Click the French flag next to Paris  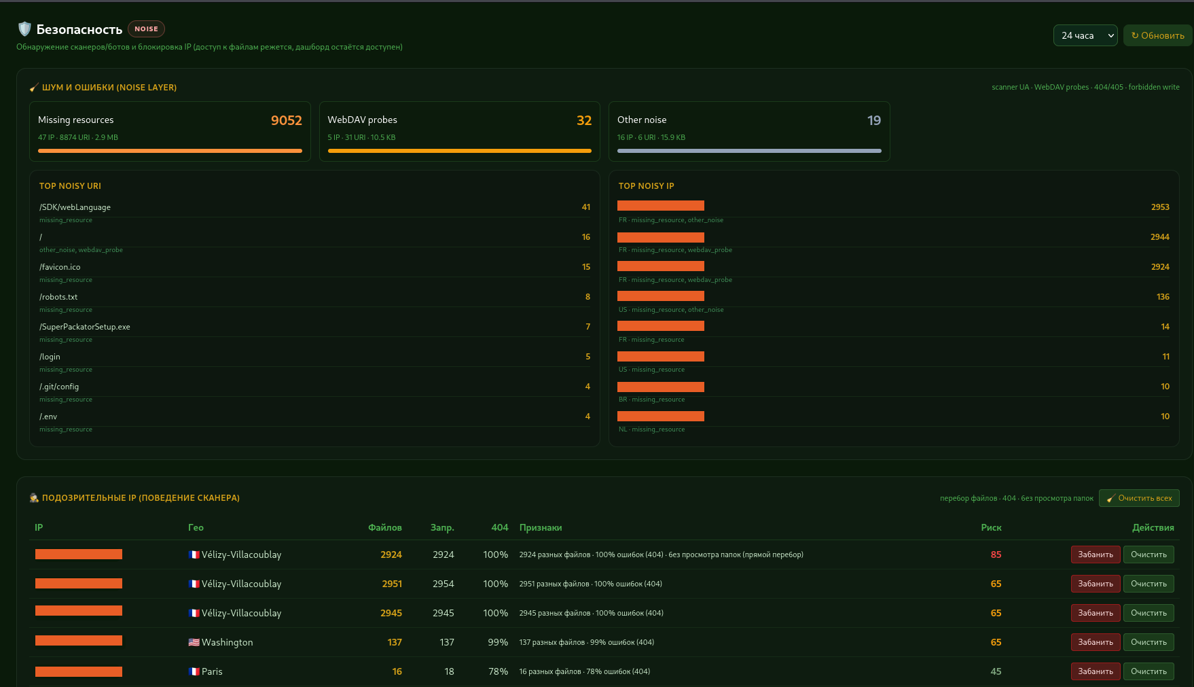(x=194, y=671)
